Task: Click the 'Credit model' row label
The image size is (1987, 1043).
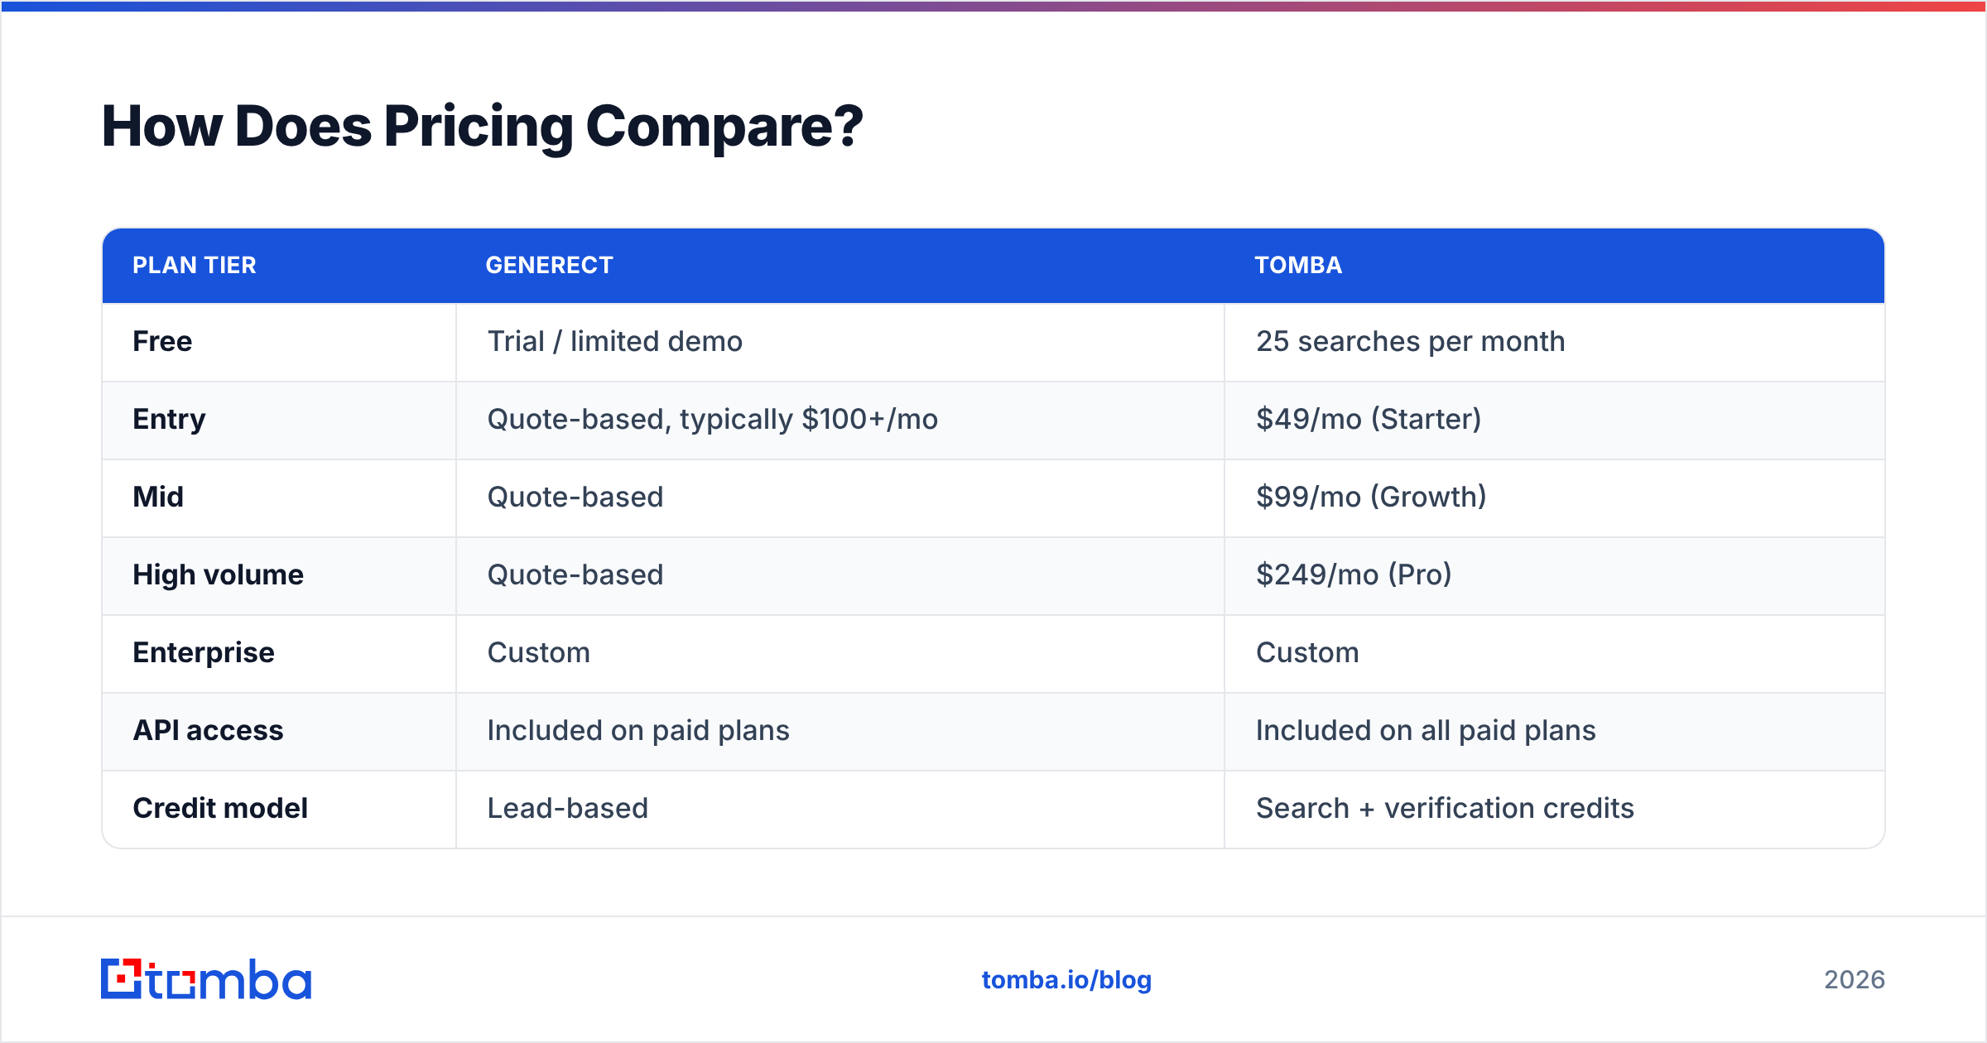Action: [x=220, y=809]
